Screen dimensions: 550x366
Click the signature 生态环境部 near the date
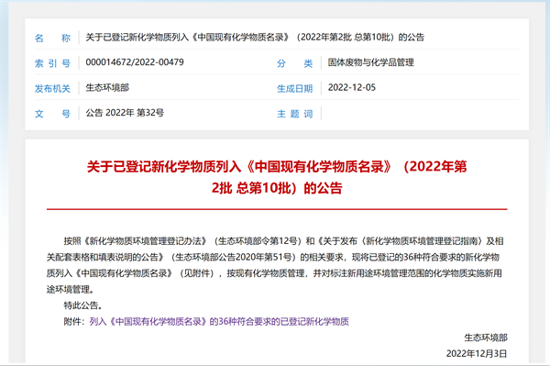coord(486,338)
